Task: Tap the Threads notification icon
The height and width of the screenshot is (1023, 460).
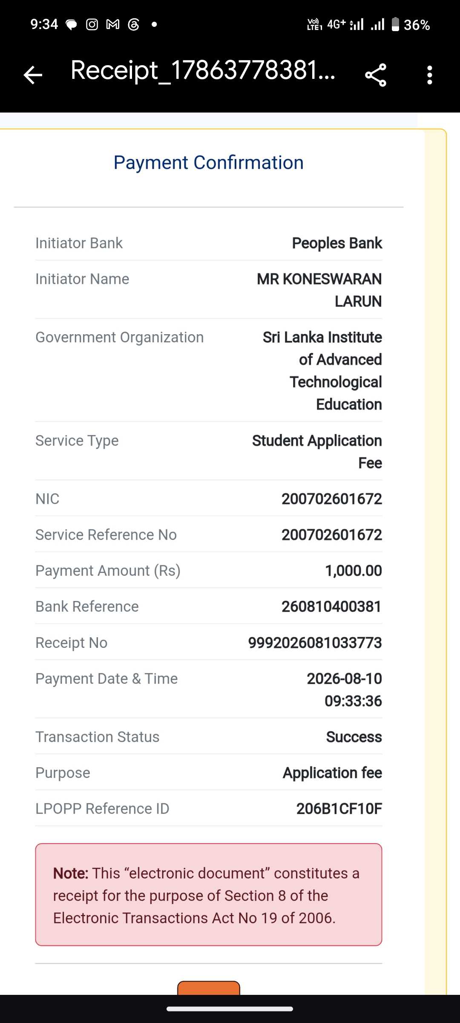Action: (134, 25)
